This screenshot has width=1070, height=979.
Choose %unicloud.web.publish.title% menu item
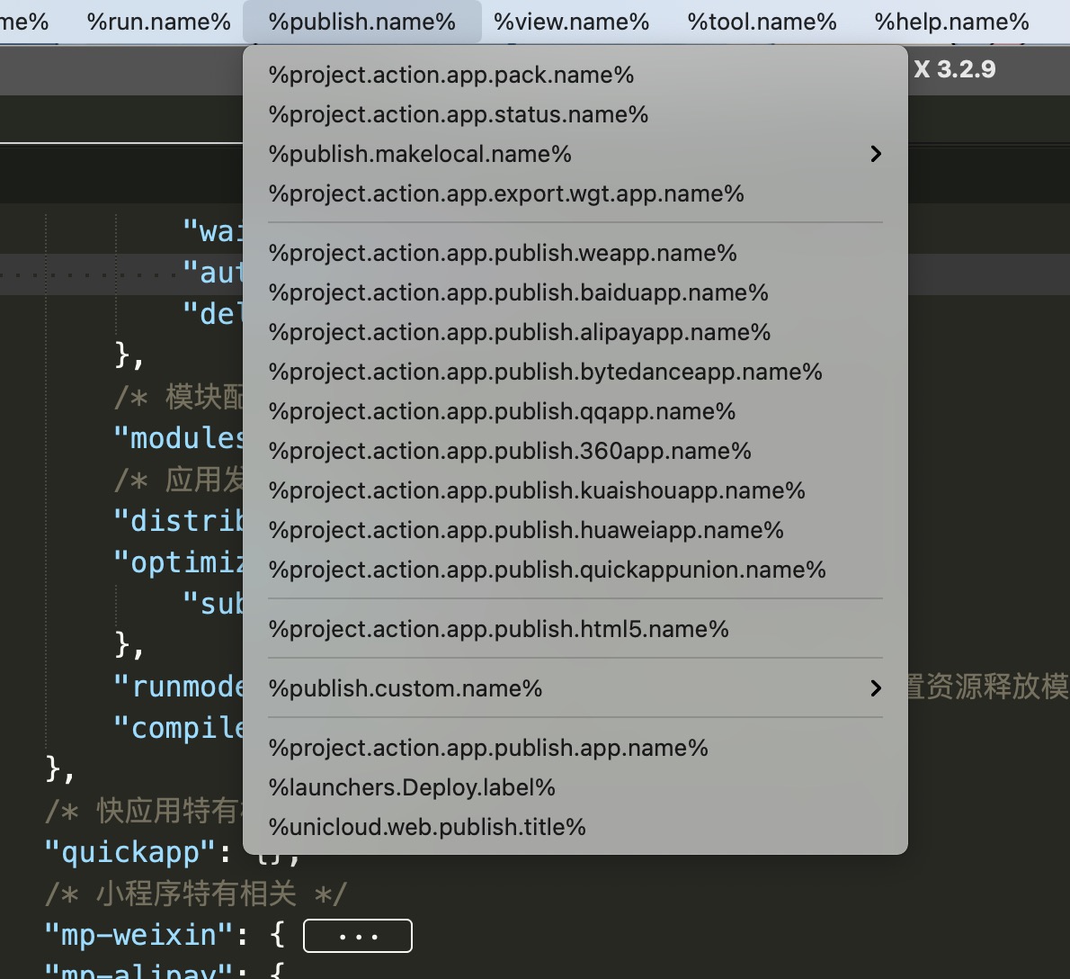[427, 827]
